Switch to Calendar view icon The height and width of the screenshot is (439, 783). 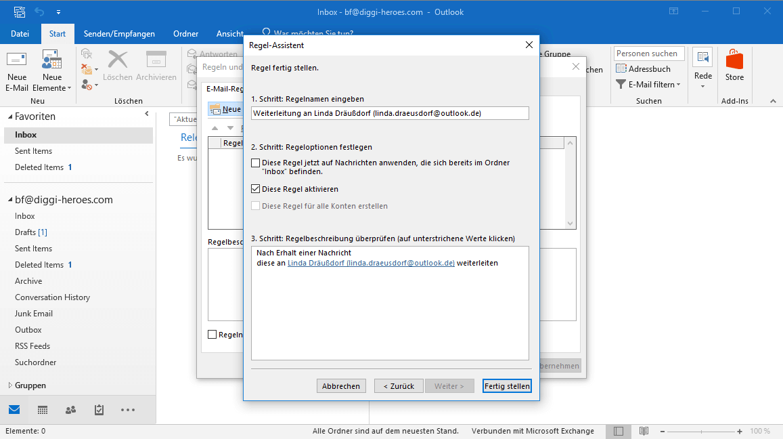coord(43,410)
